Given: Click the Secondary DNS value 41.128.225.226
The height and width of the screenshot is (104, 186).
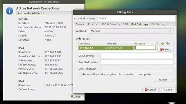Looking at the screenshot, I should click(53, 73).
